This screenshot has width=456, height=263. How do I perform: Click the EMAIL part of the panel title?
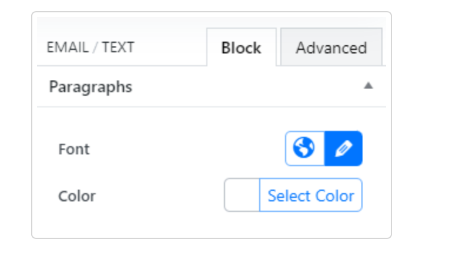[68, 47]
